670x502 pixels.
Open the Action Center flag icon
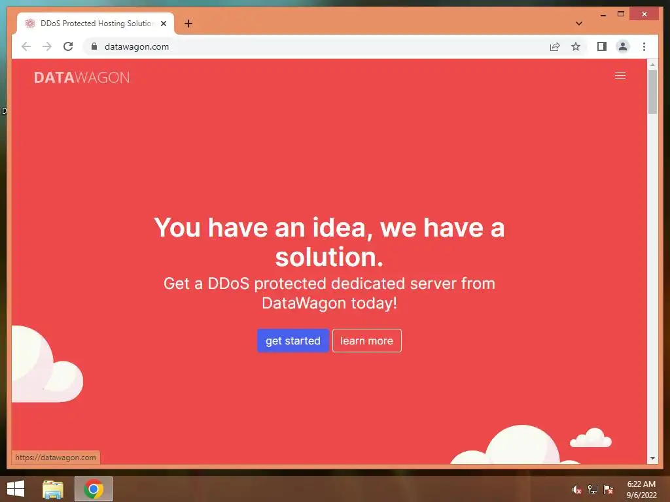[608, 490]
